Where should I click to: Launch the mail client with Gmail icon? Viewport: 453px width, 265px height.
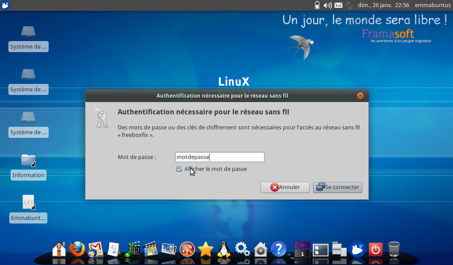(95, 250)
